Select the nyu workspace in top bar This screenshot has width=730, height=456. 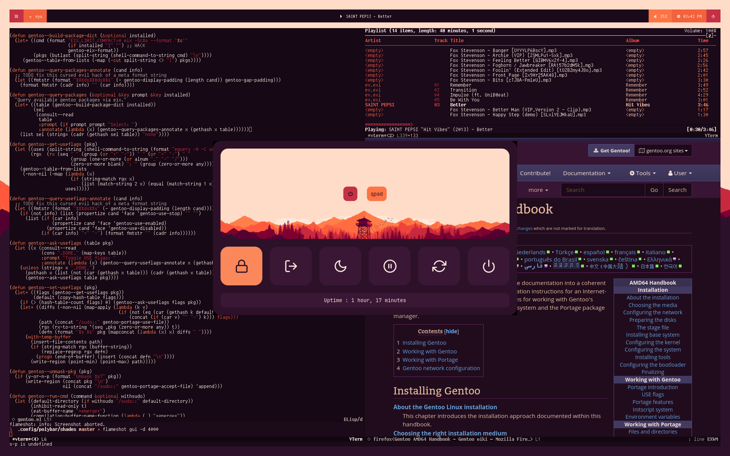click(x=35, y=16)
